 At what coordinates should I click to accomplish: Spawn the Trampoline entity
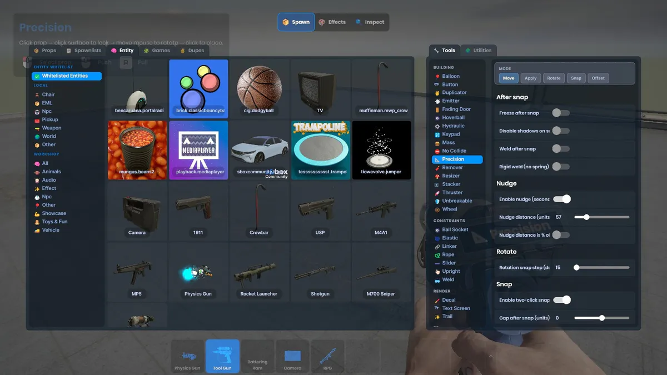[x=320, y=150]
